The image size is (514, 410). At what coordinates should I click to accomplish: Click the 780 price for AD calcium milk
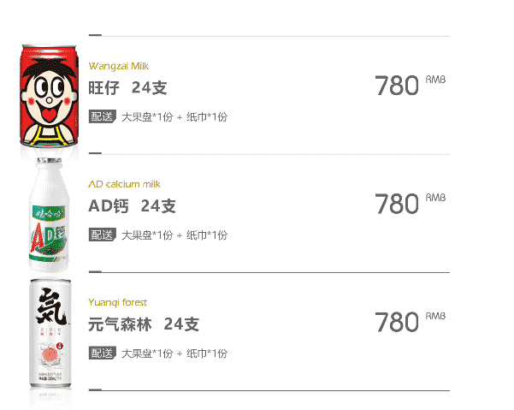397,204
